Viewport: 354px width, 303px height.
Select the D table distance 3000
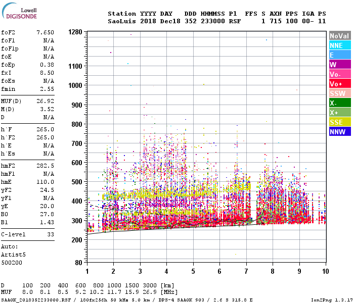[150, 286]
